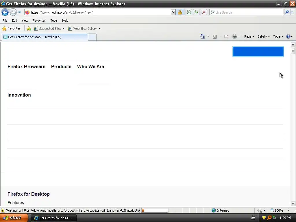296x222 pixels.
Task: Click the orange magnifier tray icon
Action: pos(269,218)
